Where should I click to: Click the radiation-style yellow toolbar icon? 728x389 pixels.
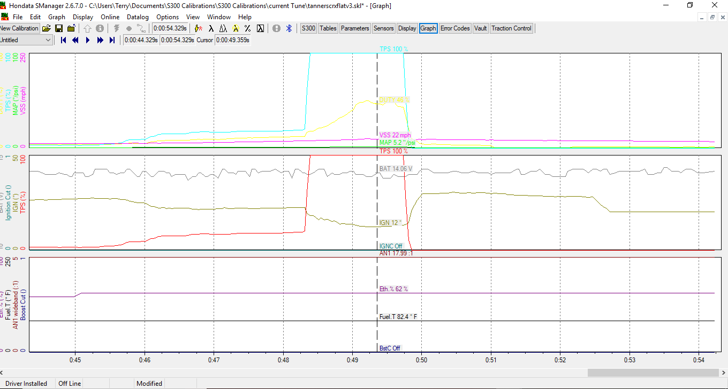235,28
